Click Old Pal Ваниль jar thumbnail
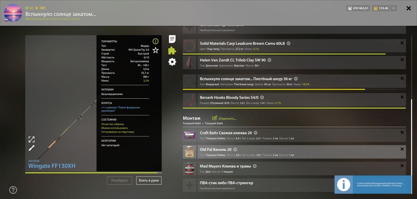 click(189, 152)
